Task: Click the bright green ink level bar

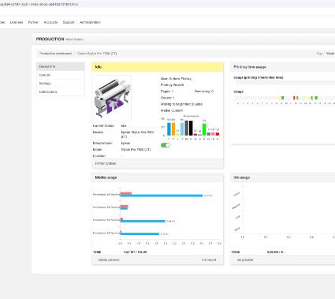Action: (x=204, y=129)
